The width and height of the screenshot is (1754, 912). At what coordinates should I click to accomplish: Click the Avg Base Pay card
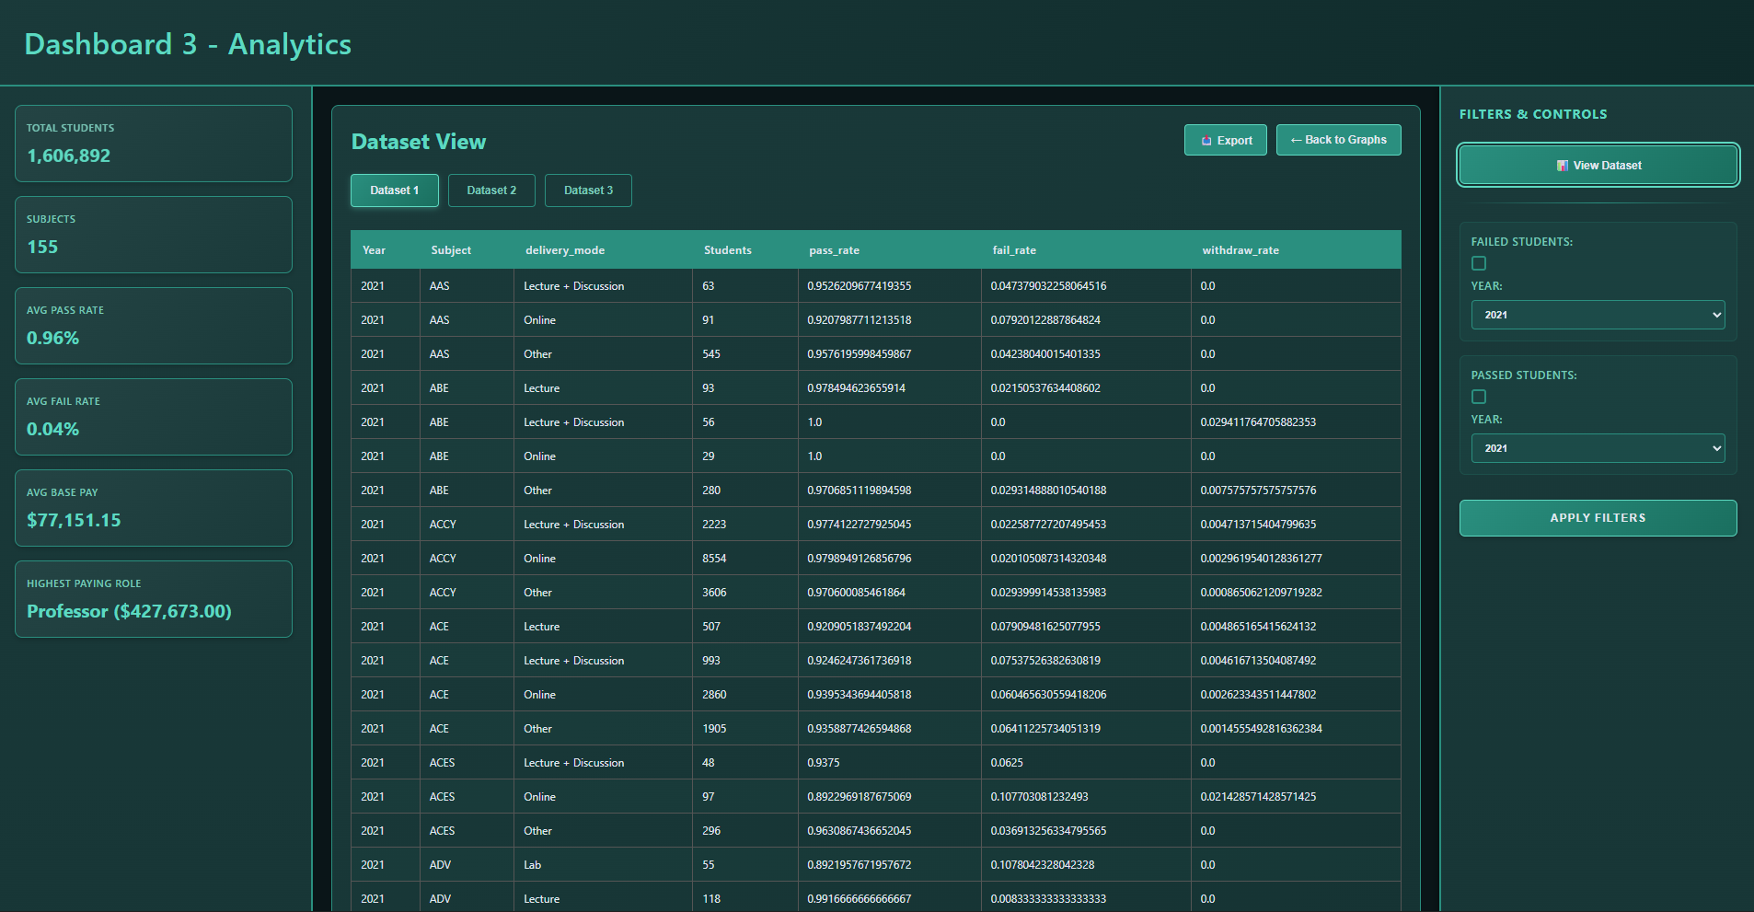point(154,508)
